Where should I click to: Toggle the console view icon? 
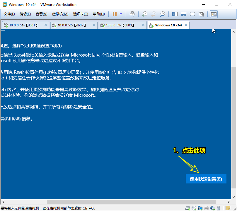(x=214, y=14)
